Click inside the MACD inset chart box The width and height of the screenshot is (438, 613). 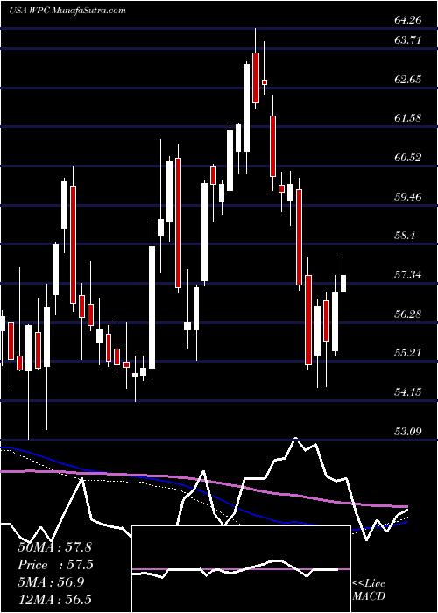point(241,569)
